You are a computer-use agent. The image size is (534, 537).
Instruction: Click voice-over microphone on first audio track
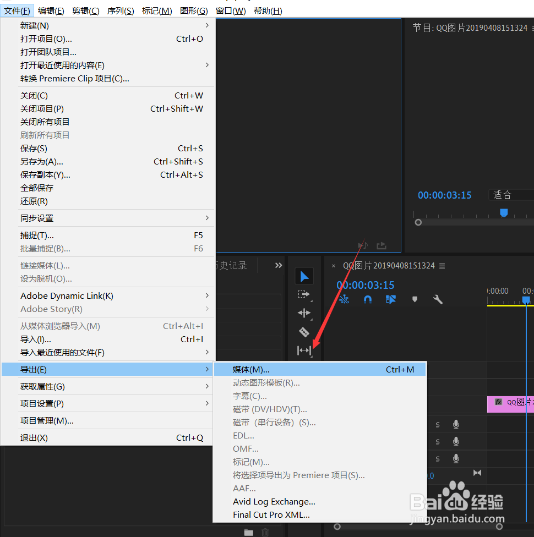[456, 425]
